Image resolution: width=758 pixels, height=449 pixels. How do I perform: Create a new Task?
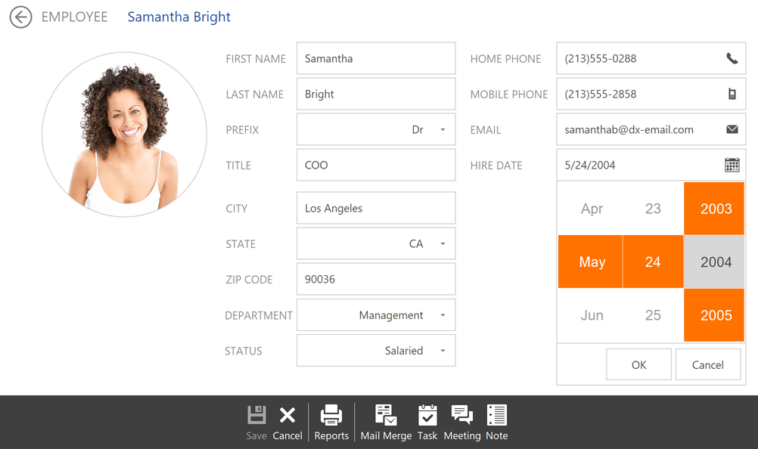click(x=427, y=420)
